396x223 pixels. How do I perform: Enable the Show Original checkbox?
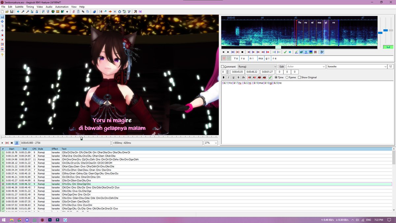(x=299, y=77)
